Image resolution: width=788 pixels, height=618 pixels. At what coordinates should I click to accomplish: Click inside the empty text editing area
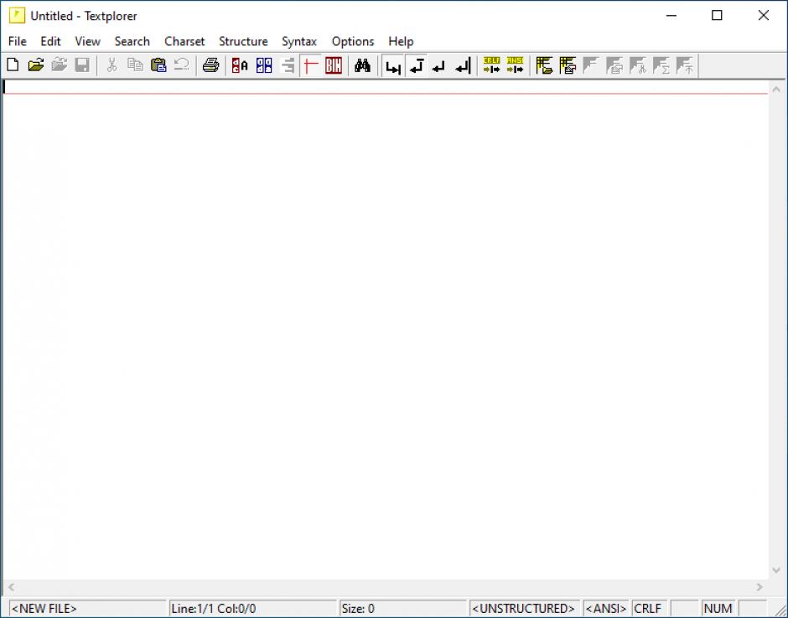[386, 335]
